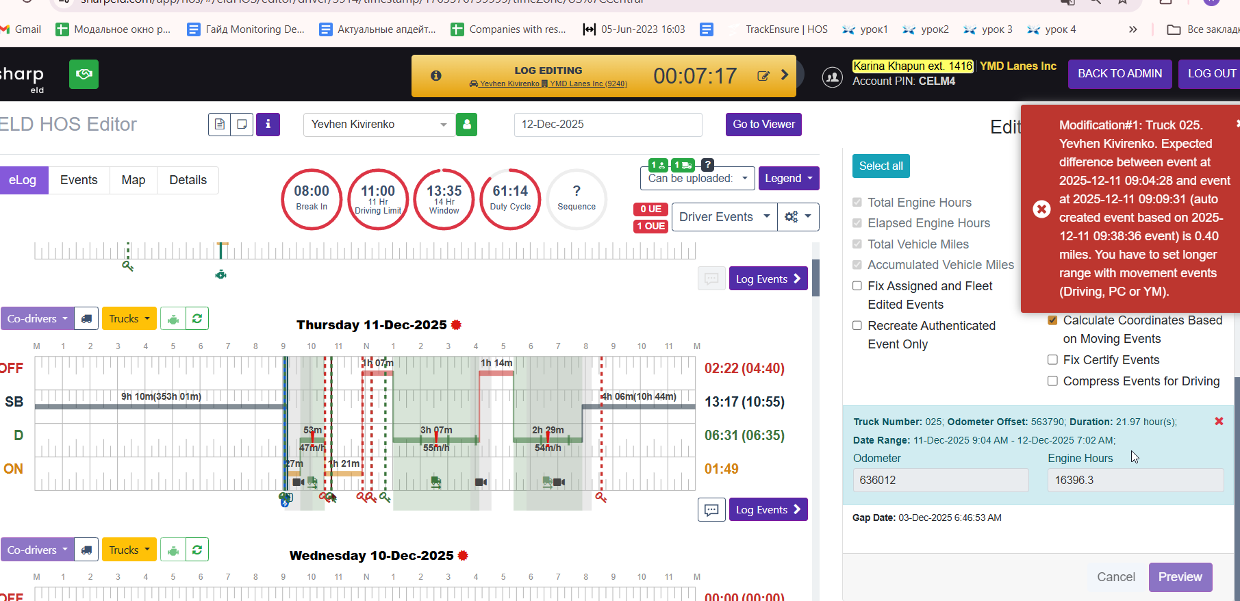Click the question mark badge above upload dropdown
Image resolution: width=1240 pixels, height=601 pixels.
coord(708,164)
